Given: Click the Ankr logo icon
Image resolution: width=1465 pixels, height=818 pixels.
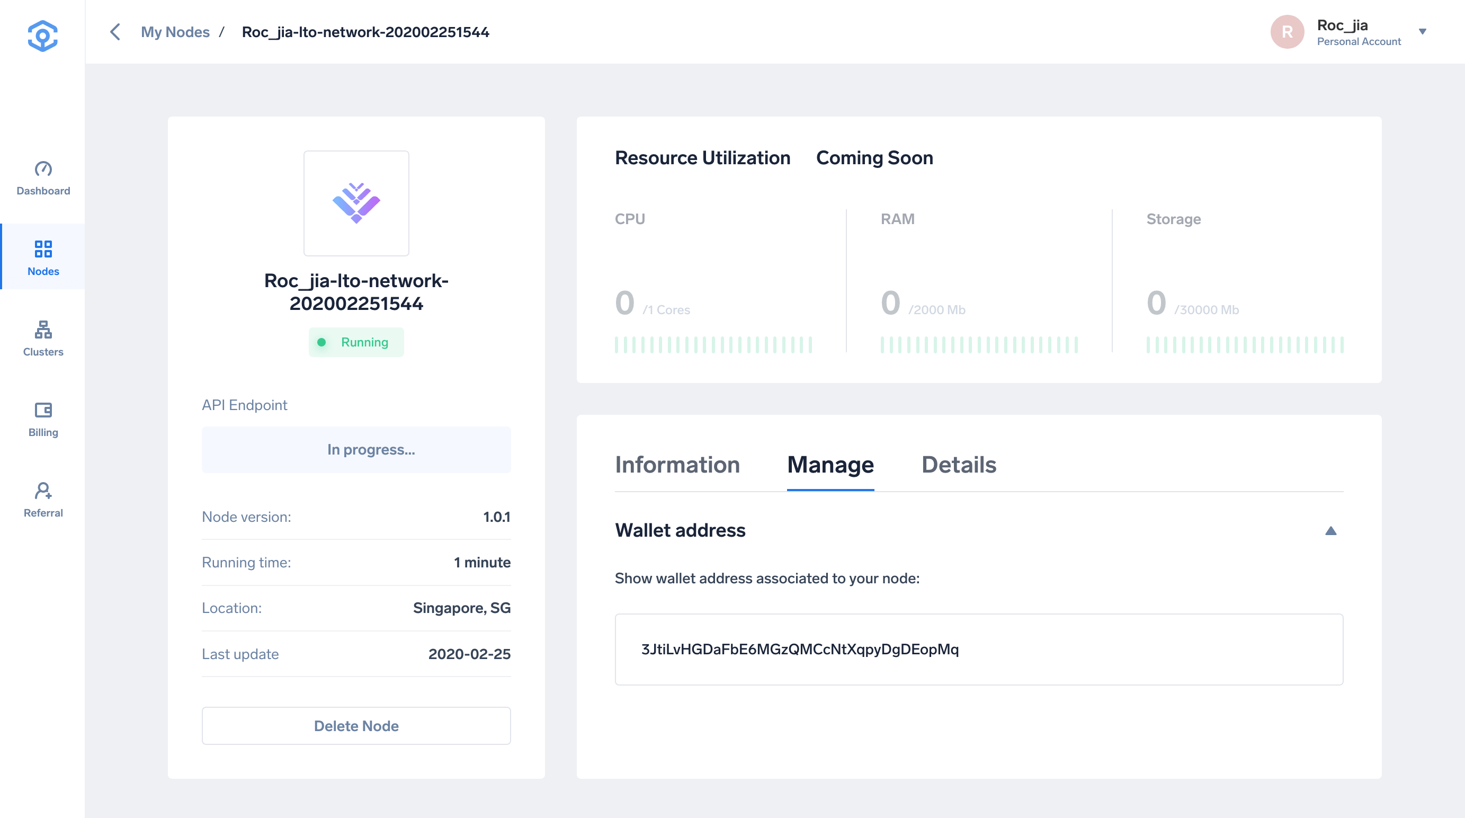Looking at the screenshot, I should 43,36.
